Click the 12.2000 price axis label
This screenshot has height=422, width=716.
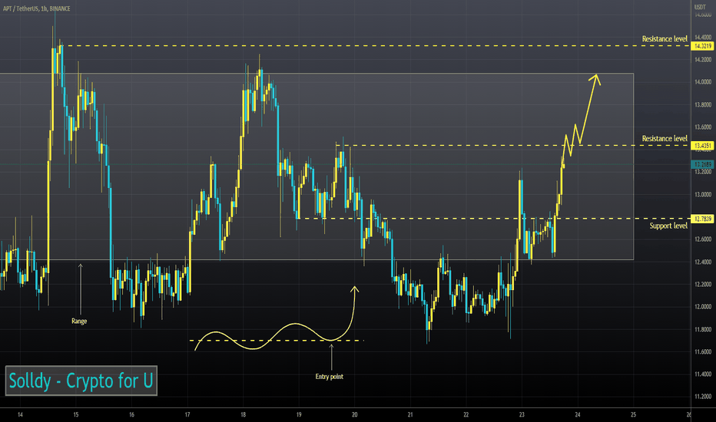point(703,284)
